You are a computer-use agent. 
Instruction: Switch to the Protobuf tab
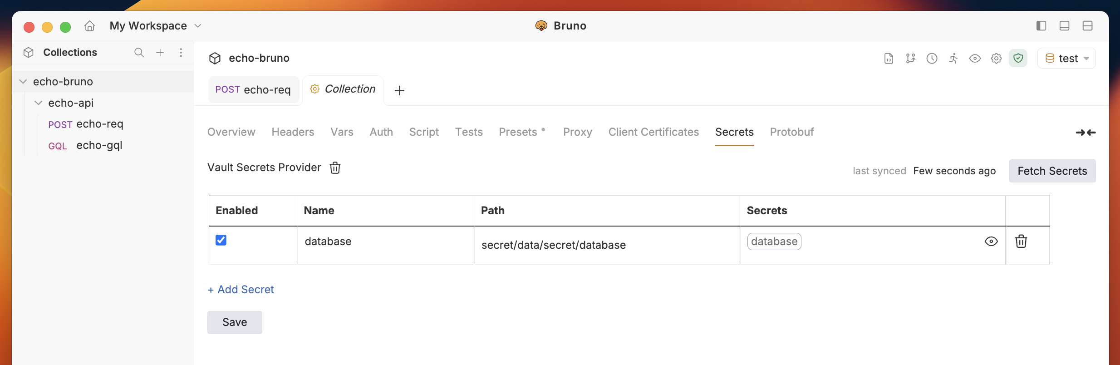792,132
